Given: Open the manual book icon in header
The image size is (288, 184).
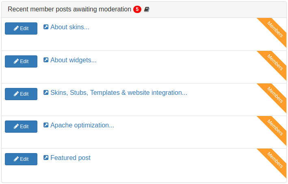Looking at the screenshot, I should [147, 9].
